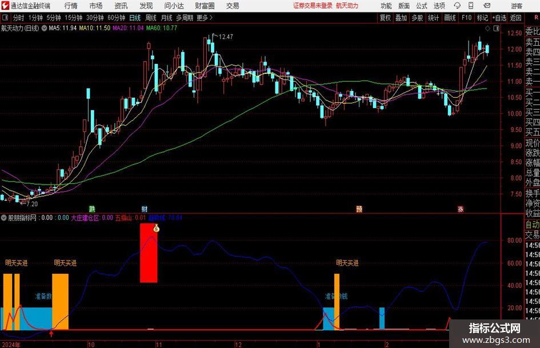The image size is (540, 348).
Task: Switch to the 分时 chart tab
Action: pyautogui.click(x=18, y=18)
